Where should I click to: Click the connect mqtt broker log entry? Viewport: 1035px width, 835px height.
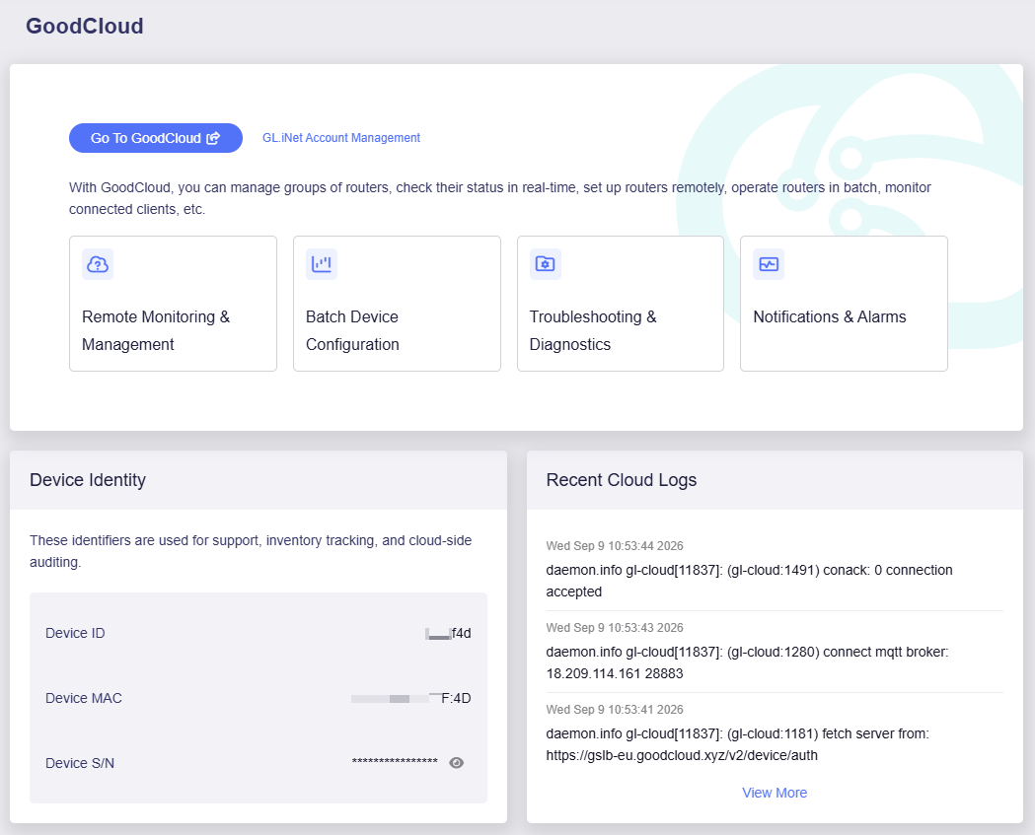tap(747, 662)
